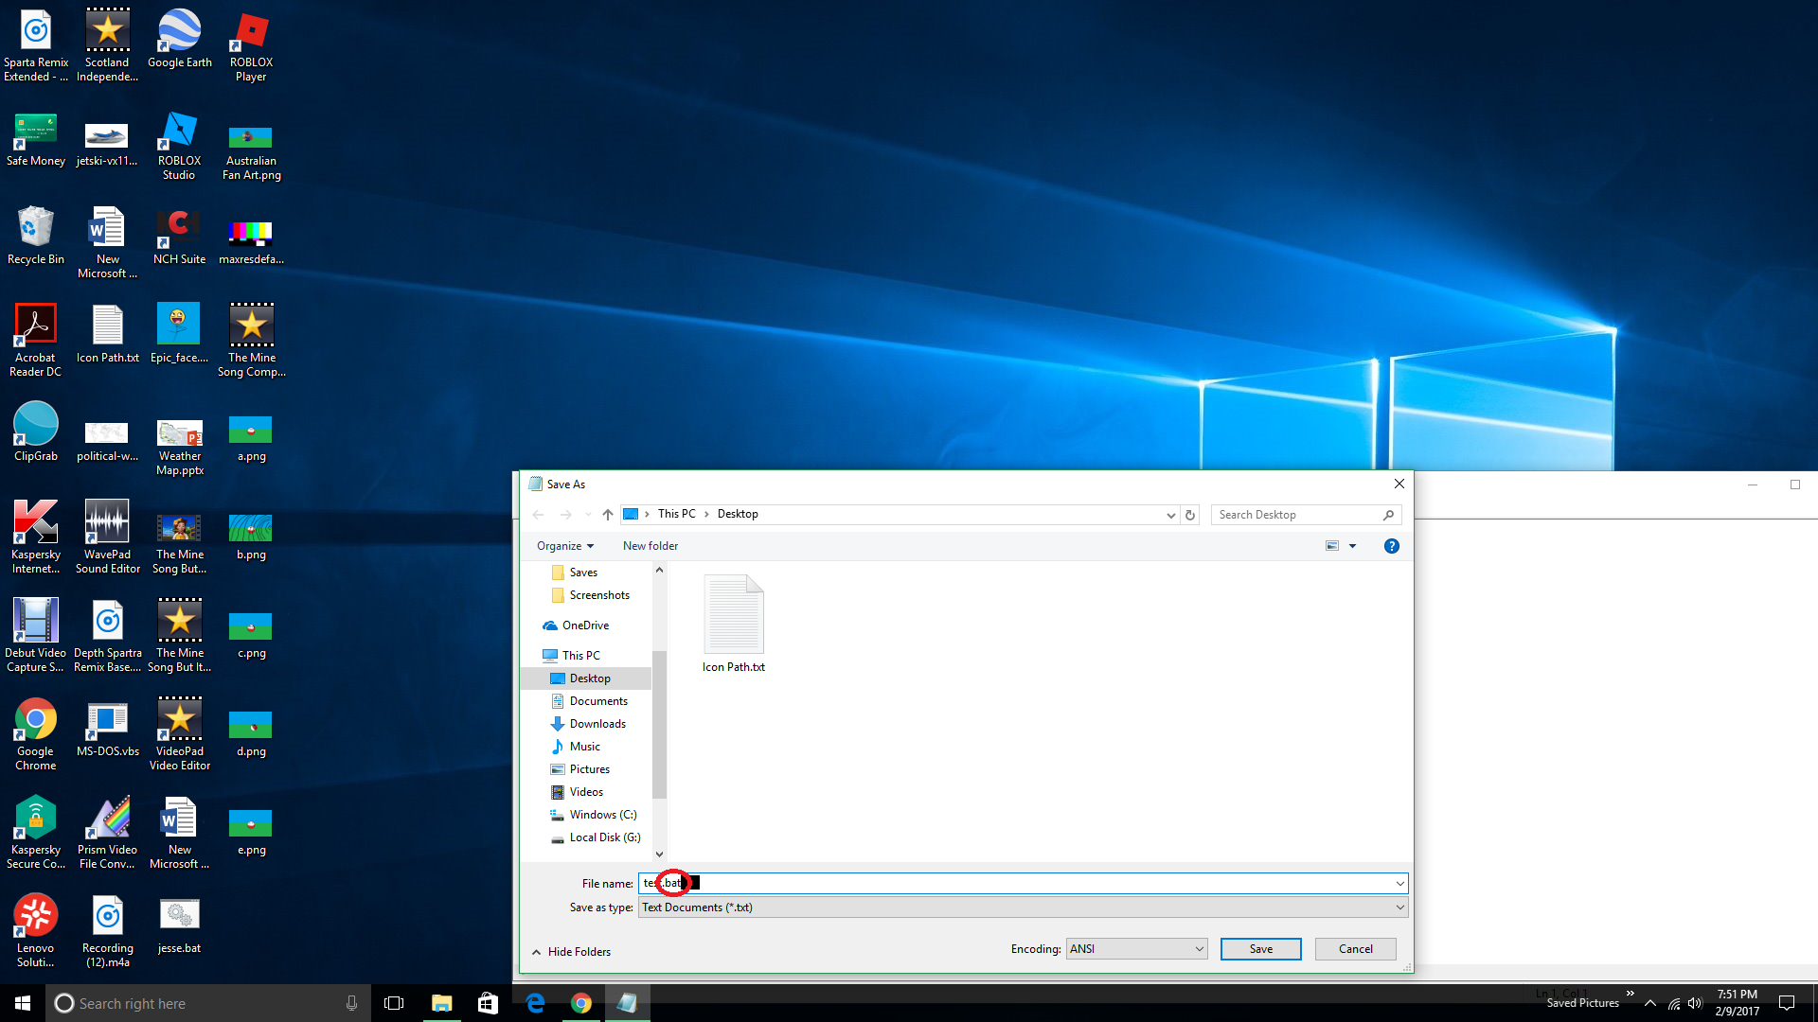Click refresh button in address bar
The image size is (1818, 1022).
point(1190,515)
